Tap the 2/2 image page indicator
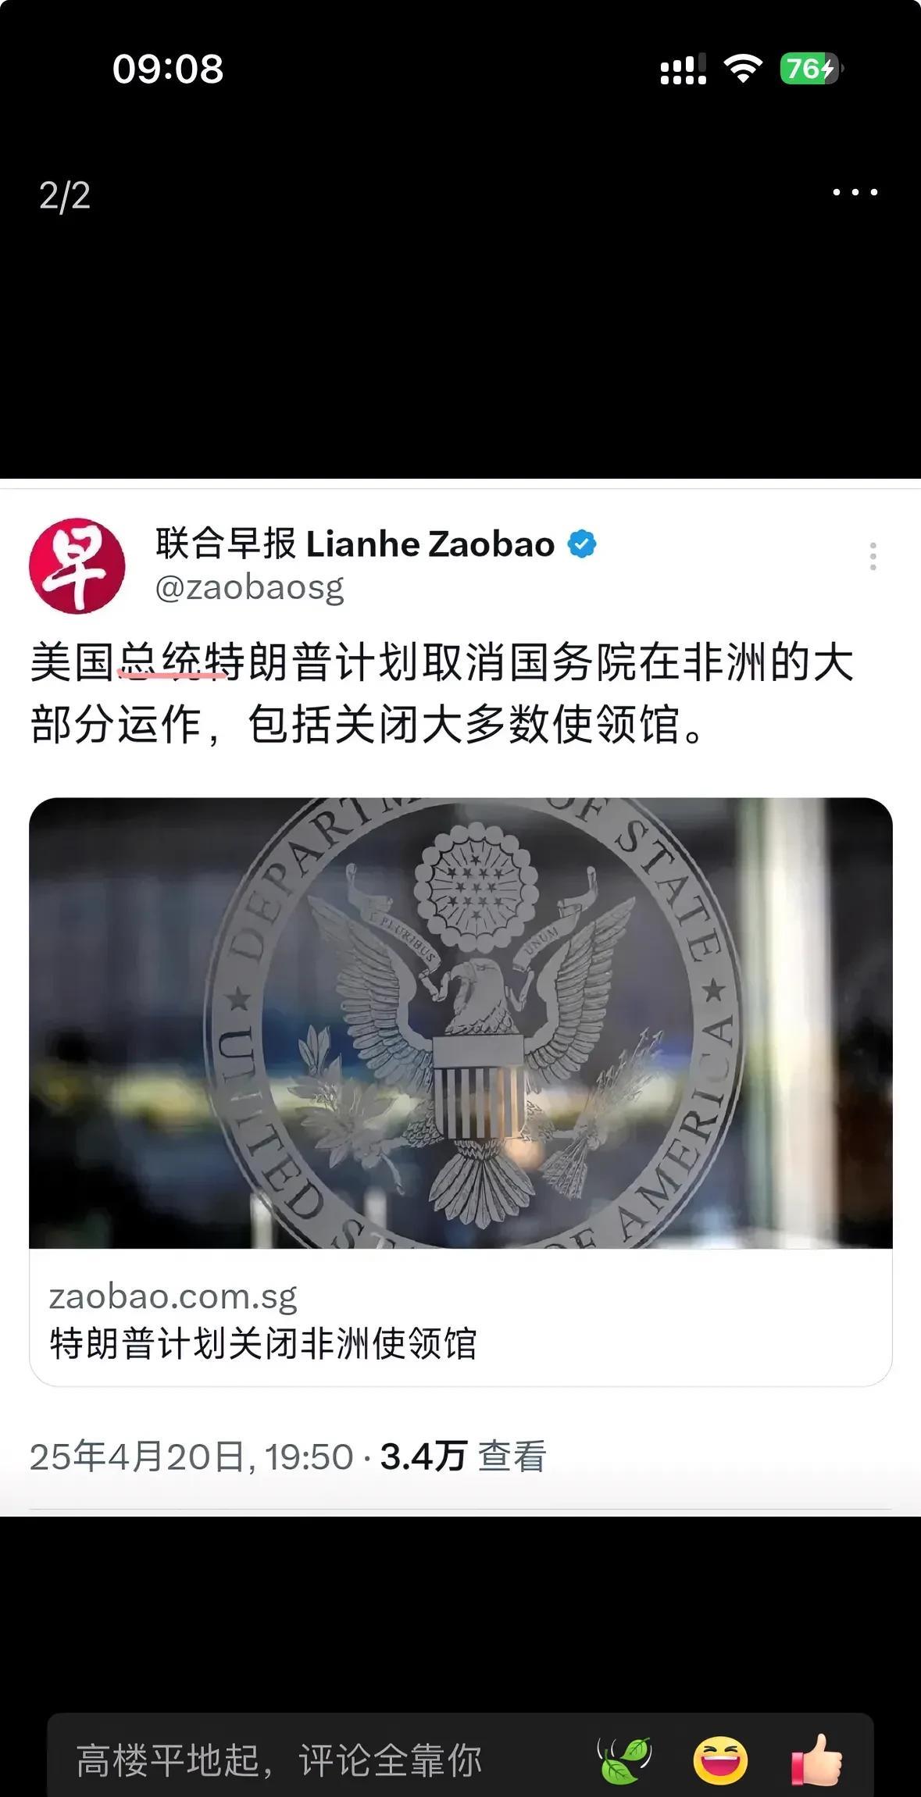 (65, 195)
